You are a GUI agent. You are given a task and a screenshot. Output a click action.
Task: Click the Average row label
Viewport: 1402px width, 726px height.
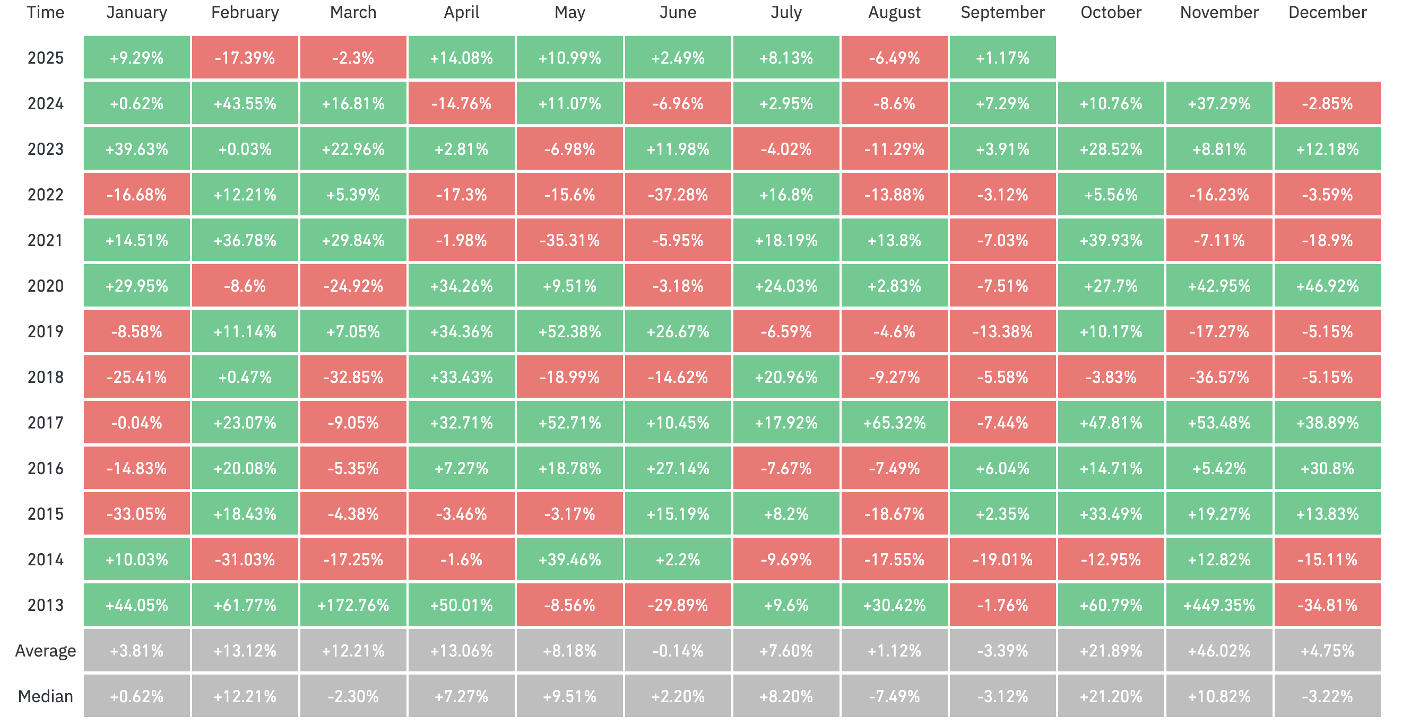[x=45, y=650]
